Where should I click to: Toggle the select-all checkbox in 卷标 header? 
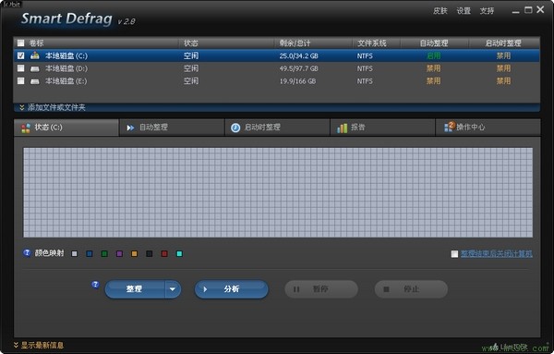[21, 43]
